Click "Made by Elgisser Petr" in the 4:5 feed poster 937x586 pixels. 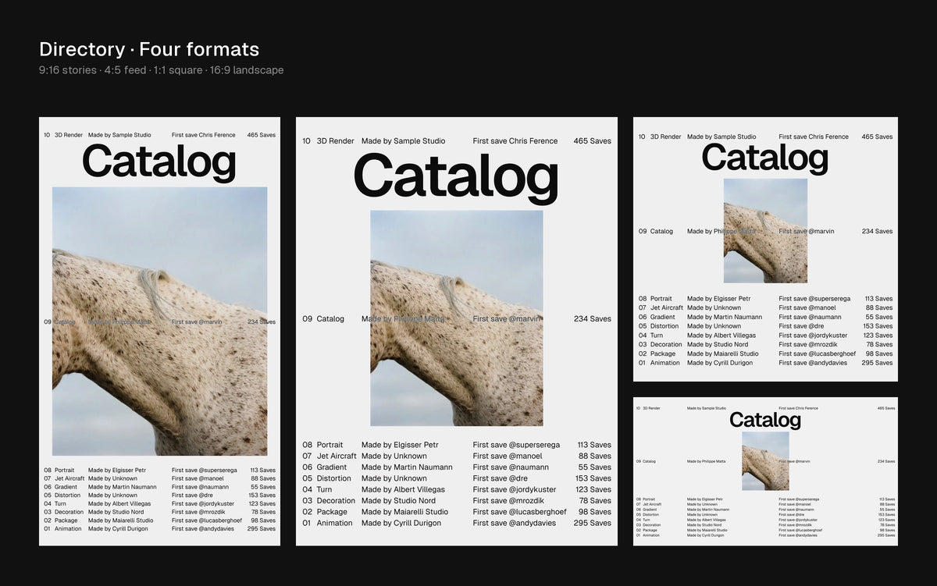point(400,445)
